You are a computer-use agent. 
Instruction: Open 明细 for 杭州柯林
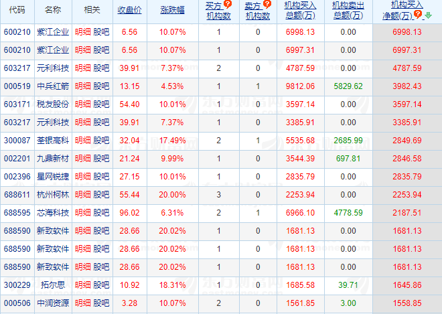(x=83, y=195)
